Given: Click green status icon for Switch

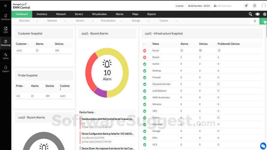Looking at the screenshot, I should [145, 64].
